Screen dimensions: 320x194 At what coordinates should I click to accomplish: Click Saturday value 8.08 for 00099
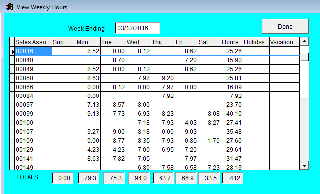[x=209, y=114]
